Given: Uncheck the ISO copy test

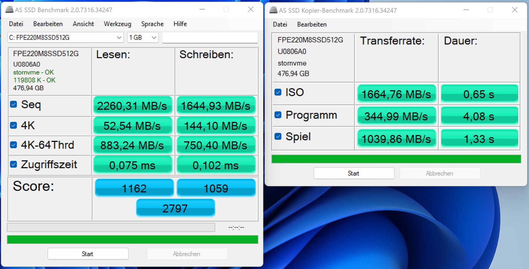Looking at the screenshot, I should click(x=278, y=92).
